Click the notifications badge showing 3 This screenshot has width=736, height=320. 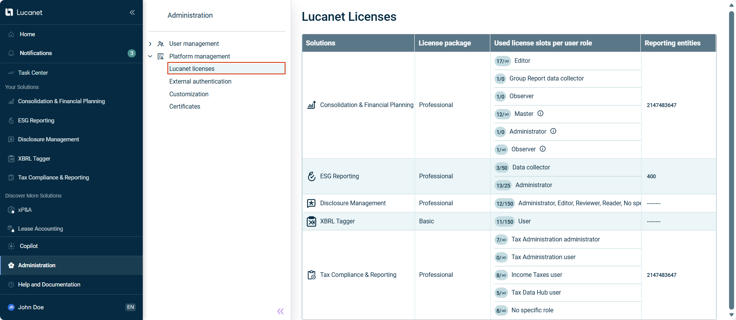(x=132, y=53)
